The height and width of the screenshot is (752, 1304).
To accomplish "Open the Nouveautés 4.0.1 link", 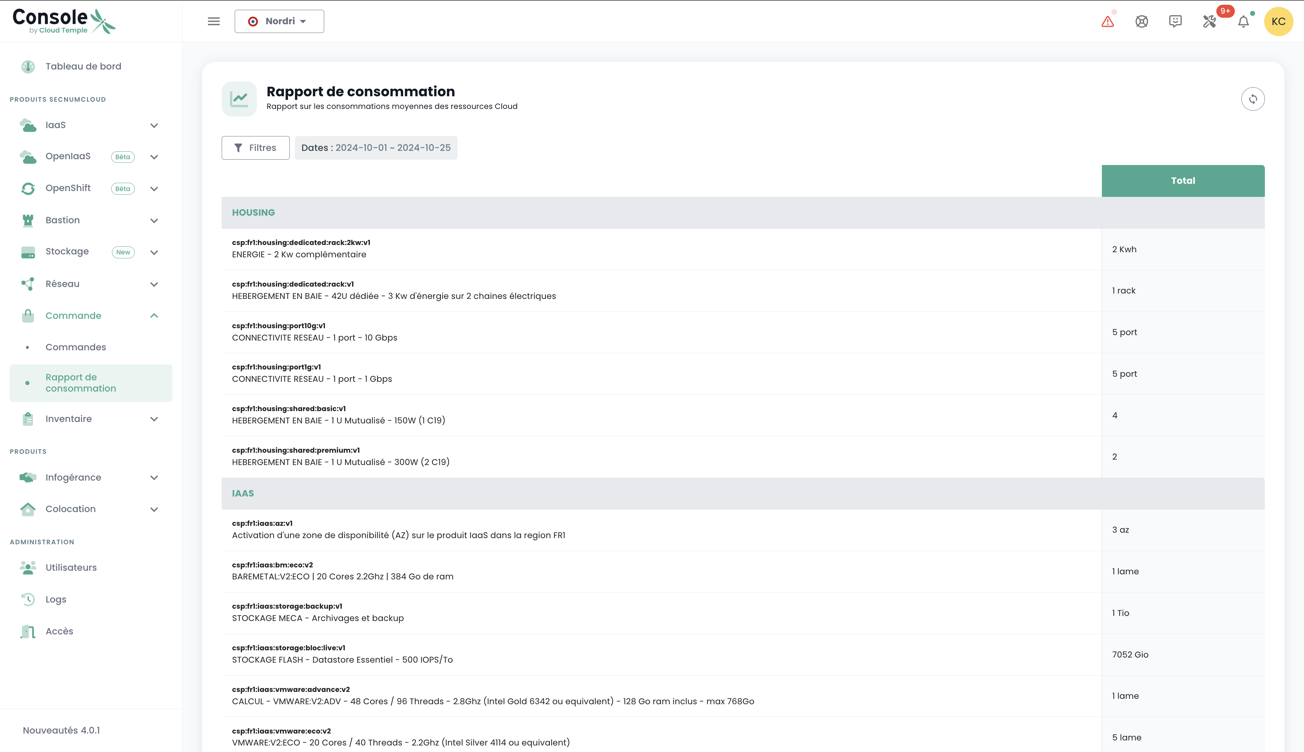I will tap(61, 730).
